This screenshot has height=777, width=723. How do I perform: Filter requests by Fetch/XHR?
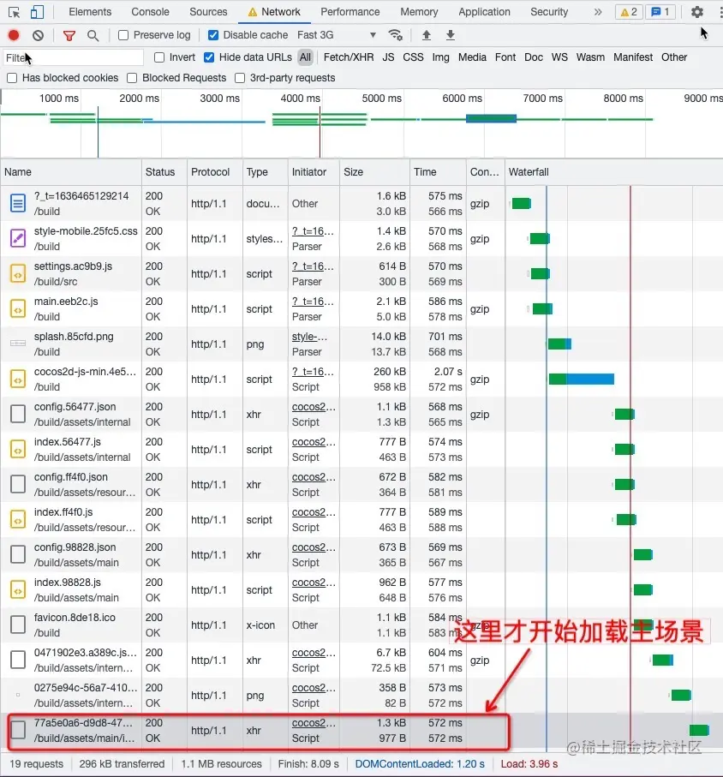pyautogui.click(x=349, y=57)
